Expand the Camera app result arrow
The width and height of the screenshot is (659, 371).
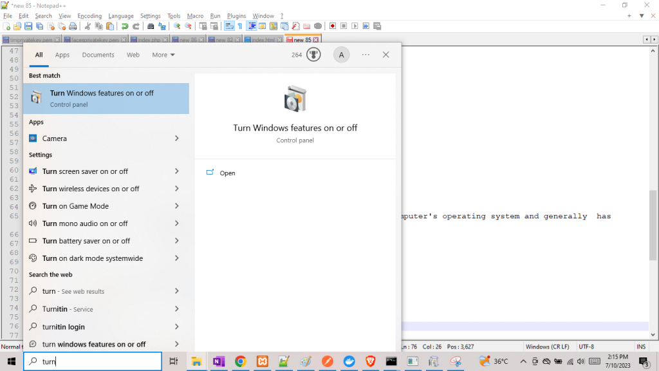[176, 138]
